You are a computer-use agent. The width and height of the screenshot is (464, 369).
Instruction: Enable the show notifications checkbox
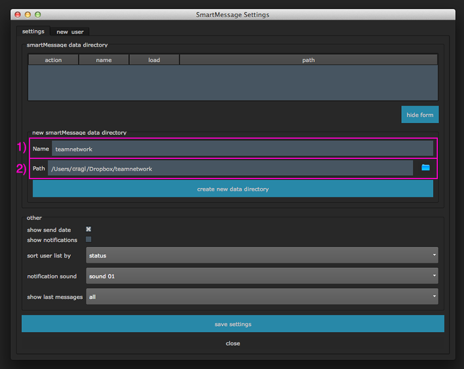coord(88,240)
